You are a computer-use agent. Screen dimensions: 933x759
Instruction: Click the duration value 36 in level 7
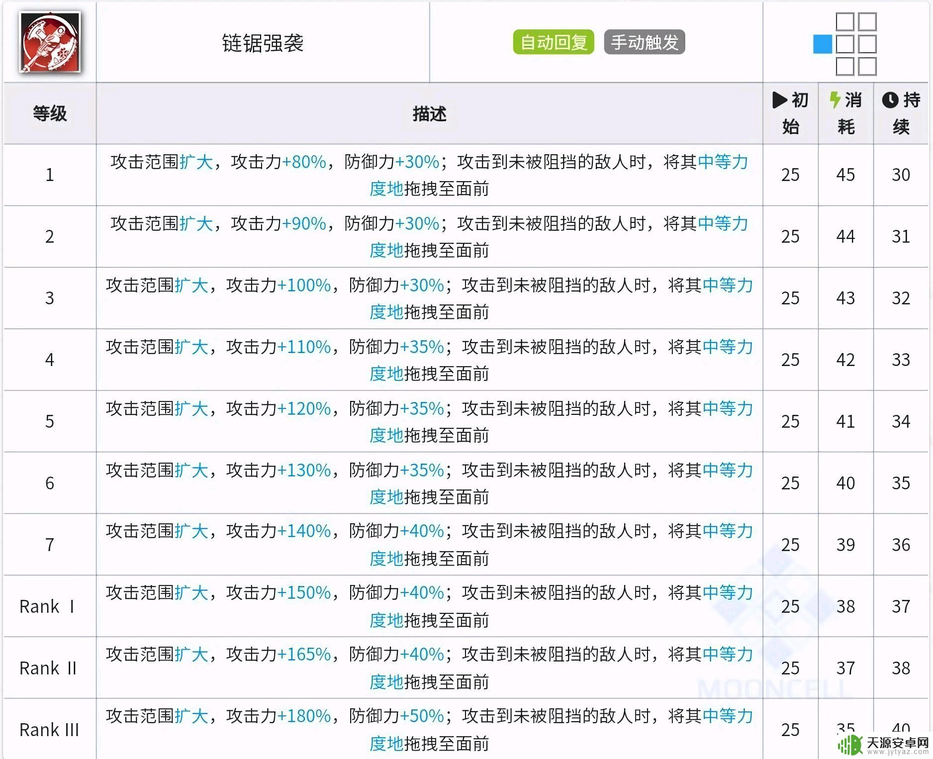click(x=901, y=545)
